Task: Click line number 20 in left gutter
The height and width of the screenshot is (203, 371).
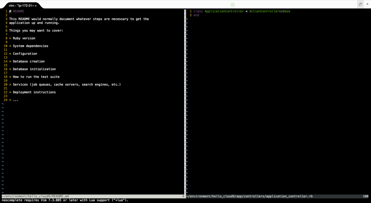Action: (5, 85)
